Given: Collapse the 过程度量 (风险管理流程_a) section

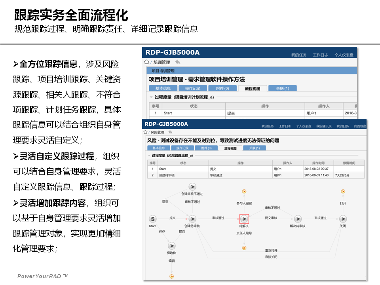Looking at the screenshot, I should 149,155.
